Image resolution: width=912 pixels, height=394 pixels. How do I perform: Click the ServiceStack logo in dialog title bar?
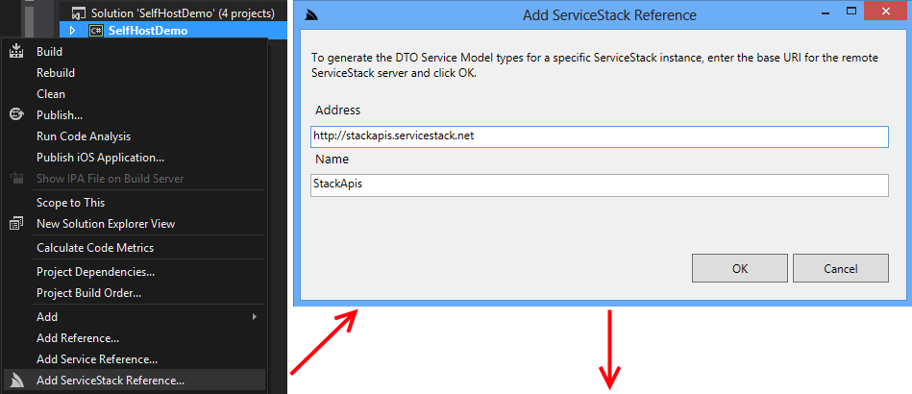[311, 15]
